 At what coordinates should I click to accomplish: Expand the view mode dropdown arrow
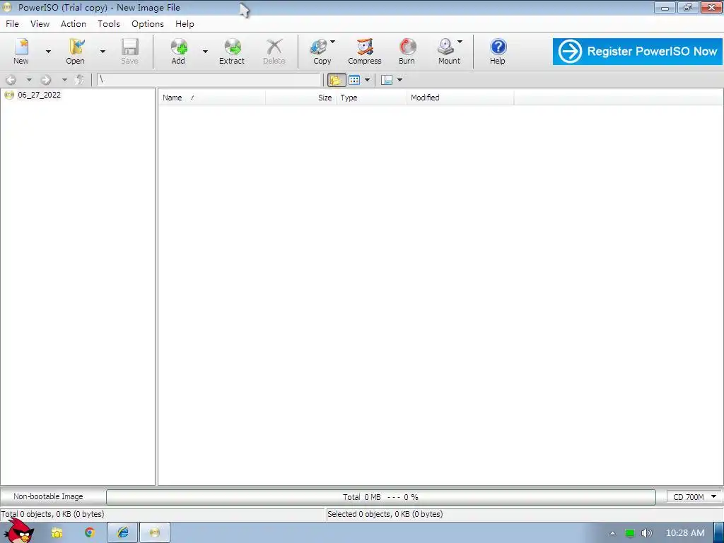[x=367, y=80]
